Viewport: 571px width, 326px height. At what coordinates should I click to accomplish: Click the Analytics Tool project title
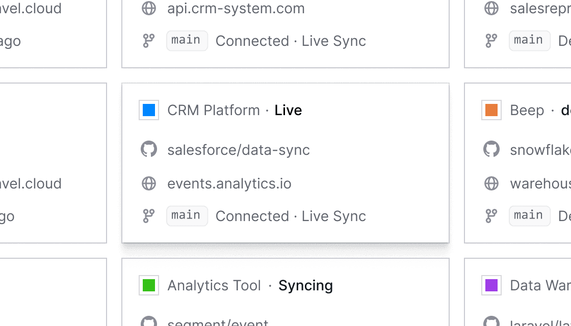pyautogui.click(x=214, y=285)
